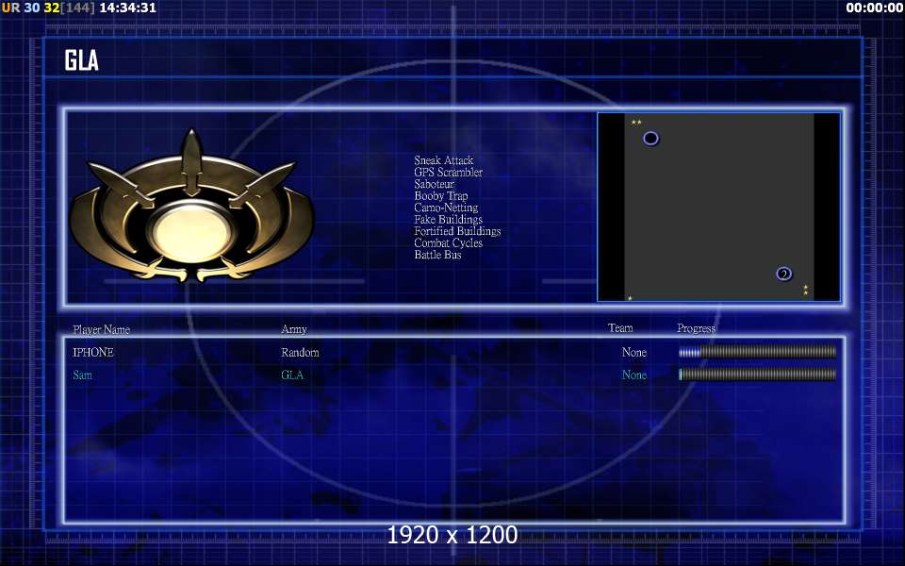The image size is (905, 566).
Task: Click the single star at minimap bottom-left
Action: pos(630,298)
